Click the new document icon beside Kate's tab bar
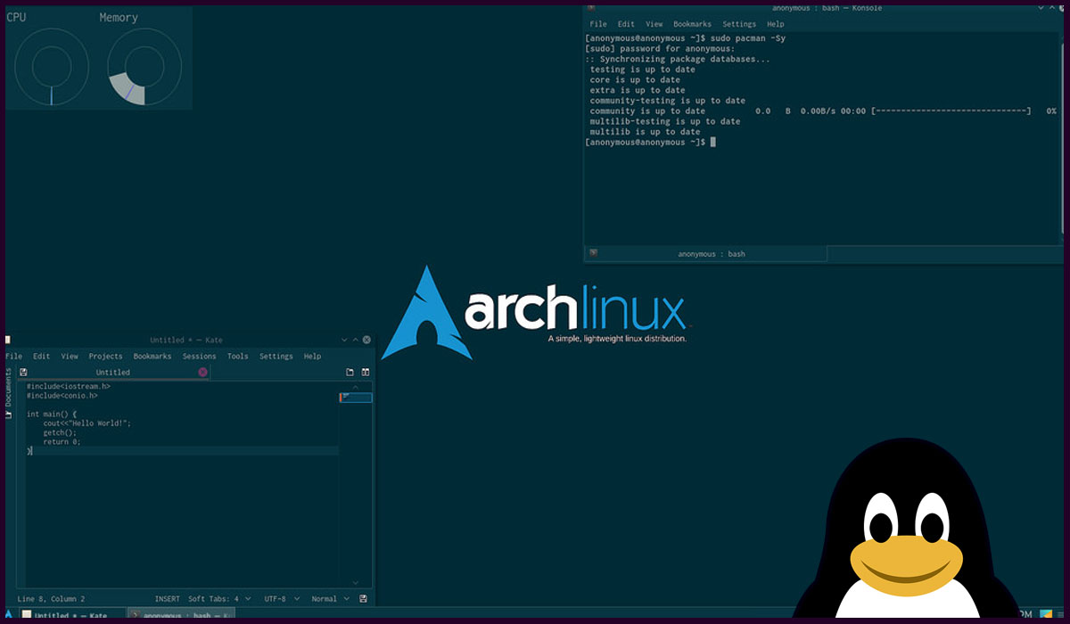This screenshot has width=1070, height=624. click(x=350, y=372)
